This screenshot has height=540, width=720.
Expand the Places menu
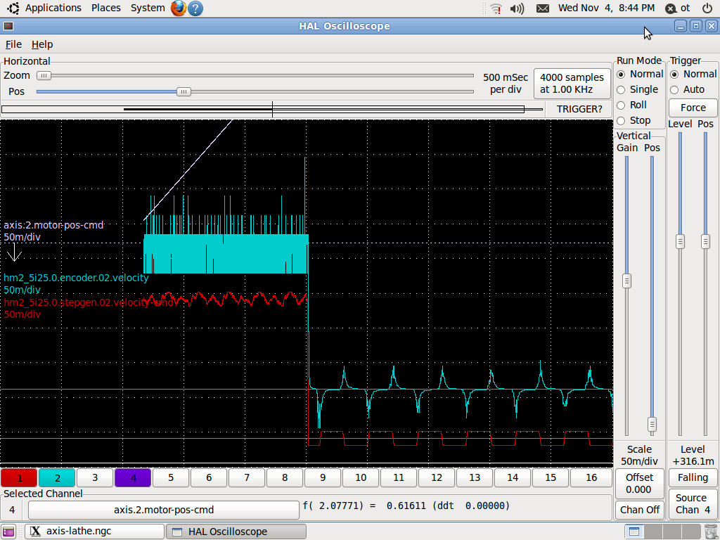pyautogui.click(x=105, y=8)
